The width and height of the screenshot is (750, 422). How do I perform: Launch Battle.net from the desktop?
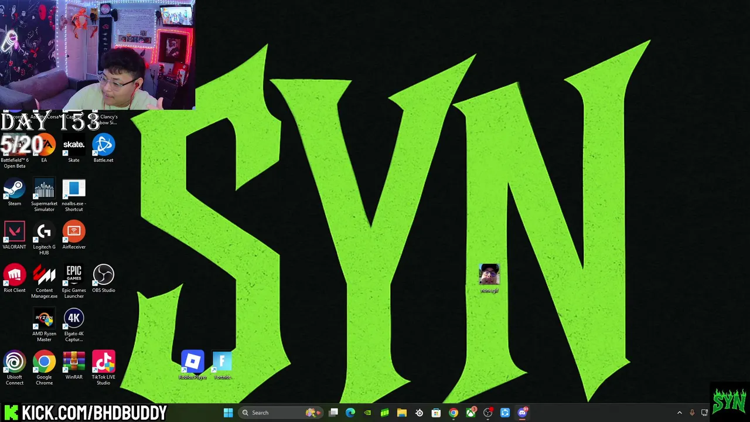103,148
